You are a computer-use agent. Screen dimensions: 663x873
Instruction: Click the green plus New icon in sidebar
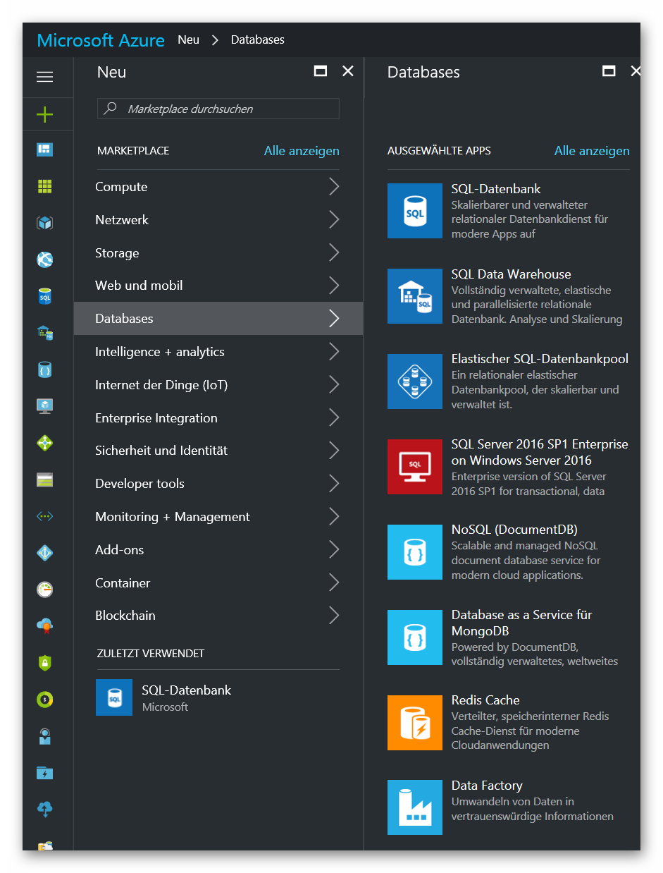44,114
